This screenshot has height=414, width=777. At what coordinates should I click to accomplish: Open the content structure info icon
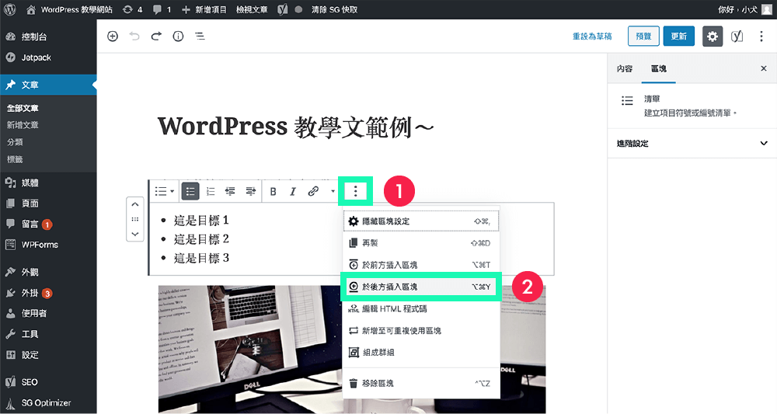(x=178, y=37)
